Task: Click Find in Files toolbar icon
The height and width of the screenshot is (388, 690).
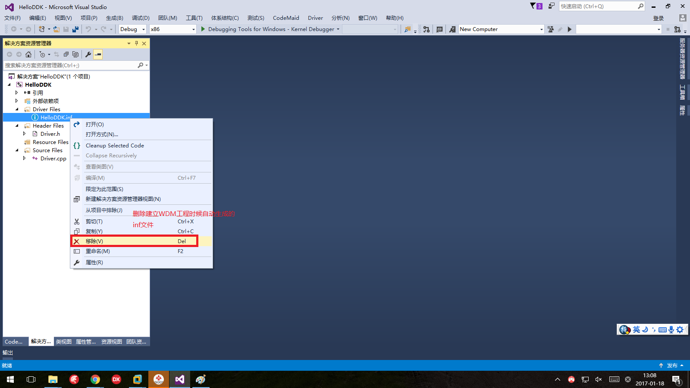Action: tap(407, 29)
